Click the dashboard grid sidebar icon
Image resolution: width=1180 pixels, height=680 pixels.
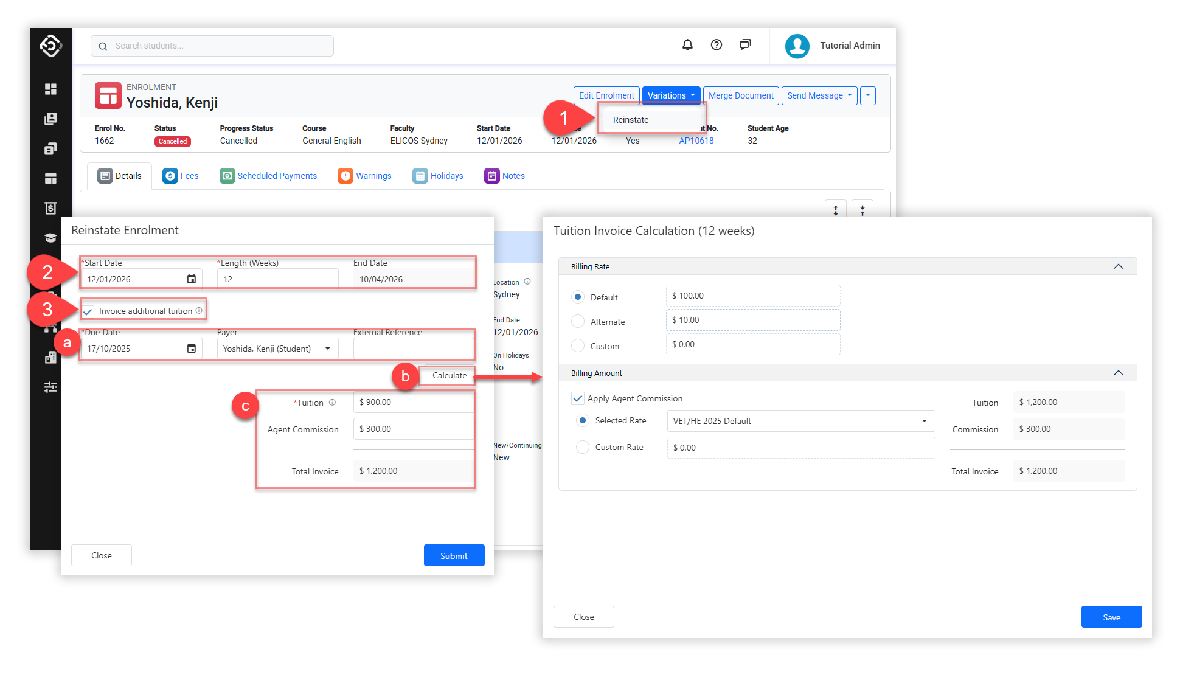click(50, 89)
